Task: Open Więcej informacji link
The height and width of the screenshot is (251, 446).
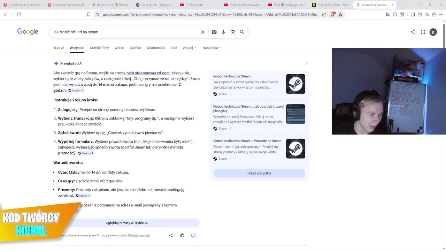Action: pyautogui.click(x=139, y=235)
